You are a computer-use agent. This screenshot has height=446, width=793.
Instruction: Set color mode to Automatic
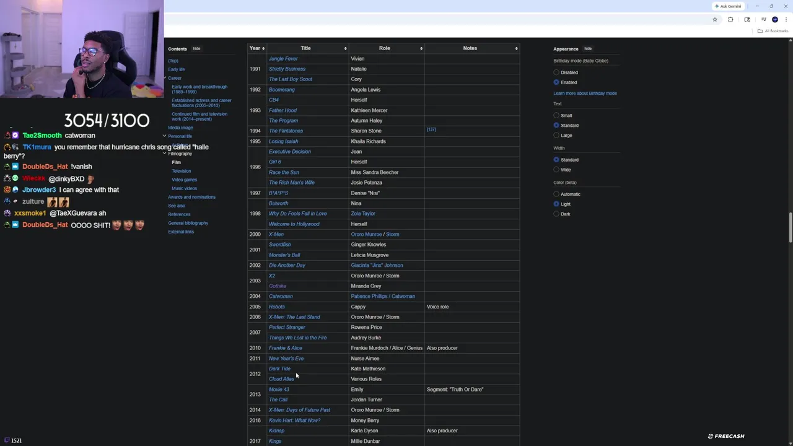click(x=556, y=195)
